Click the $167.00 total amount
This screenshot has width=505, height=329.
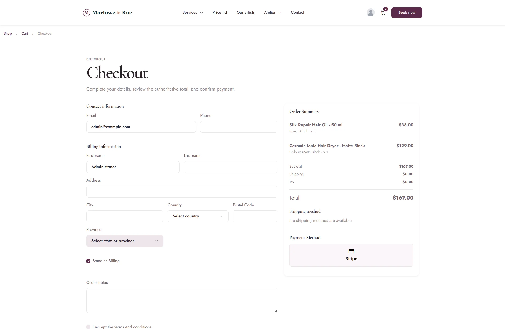coord(403,198)
